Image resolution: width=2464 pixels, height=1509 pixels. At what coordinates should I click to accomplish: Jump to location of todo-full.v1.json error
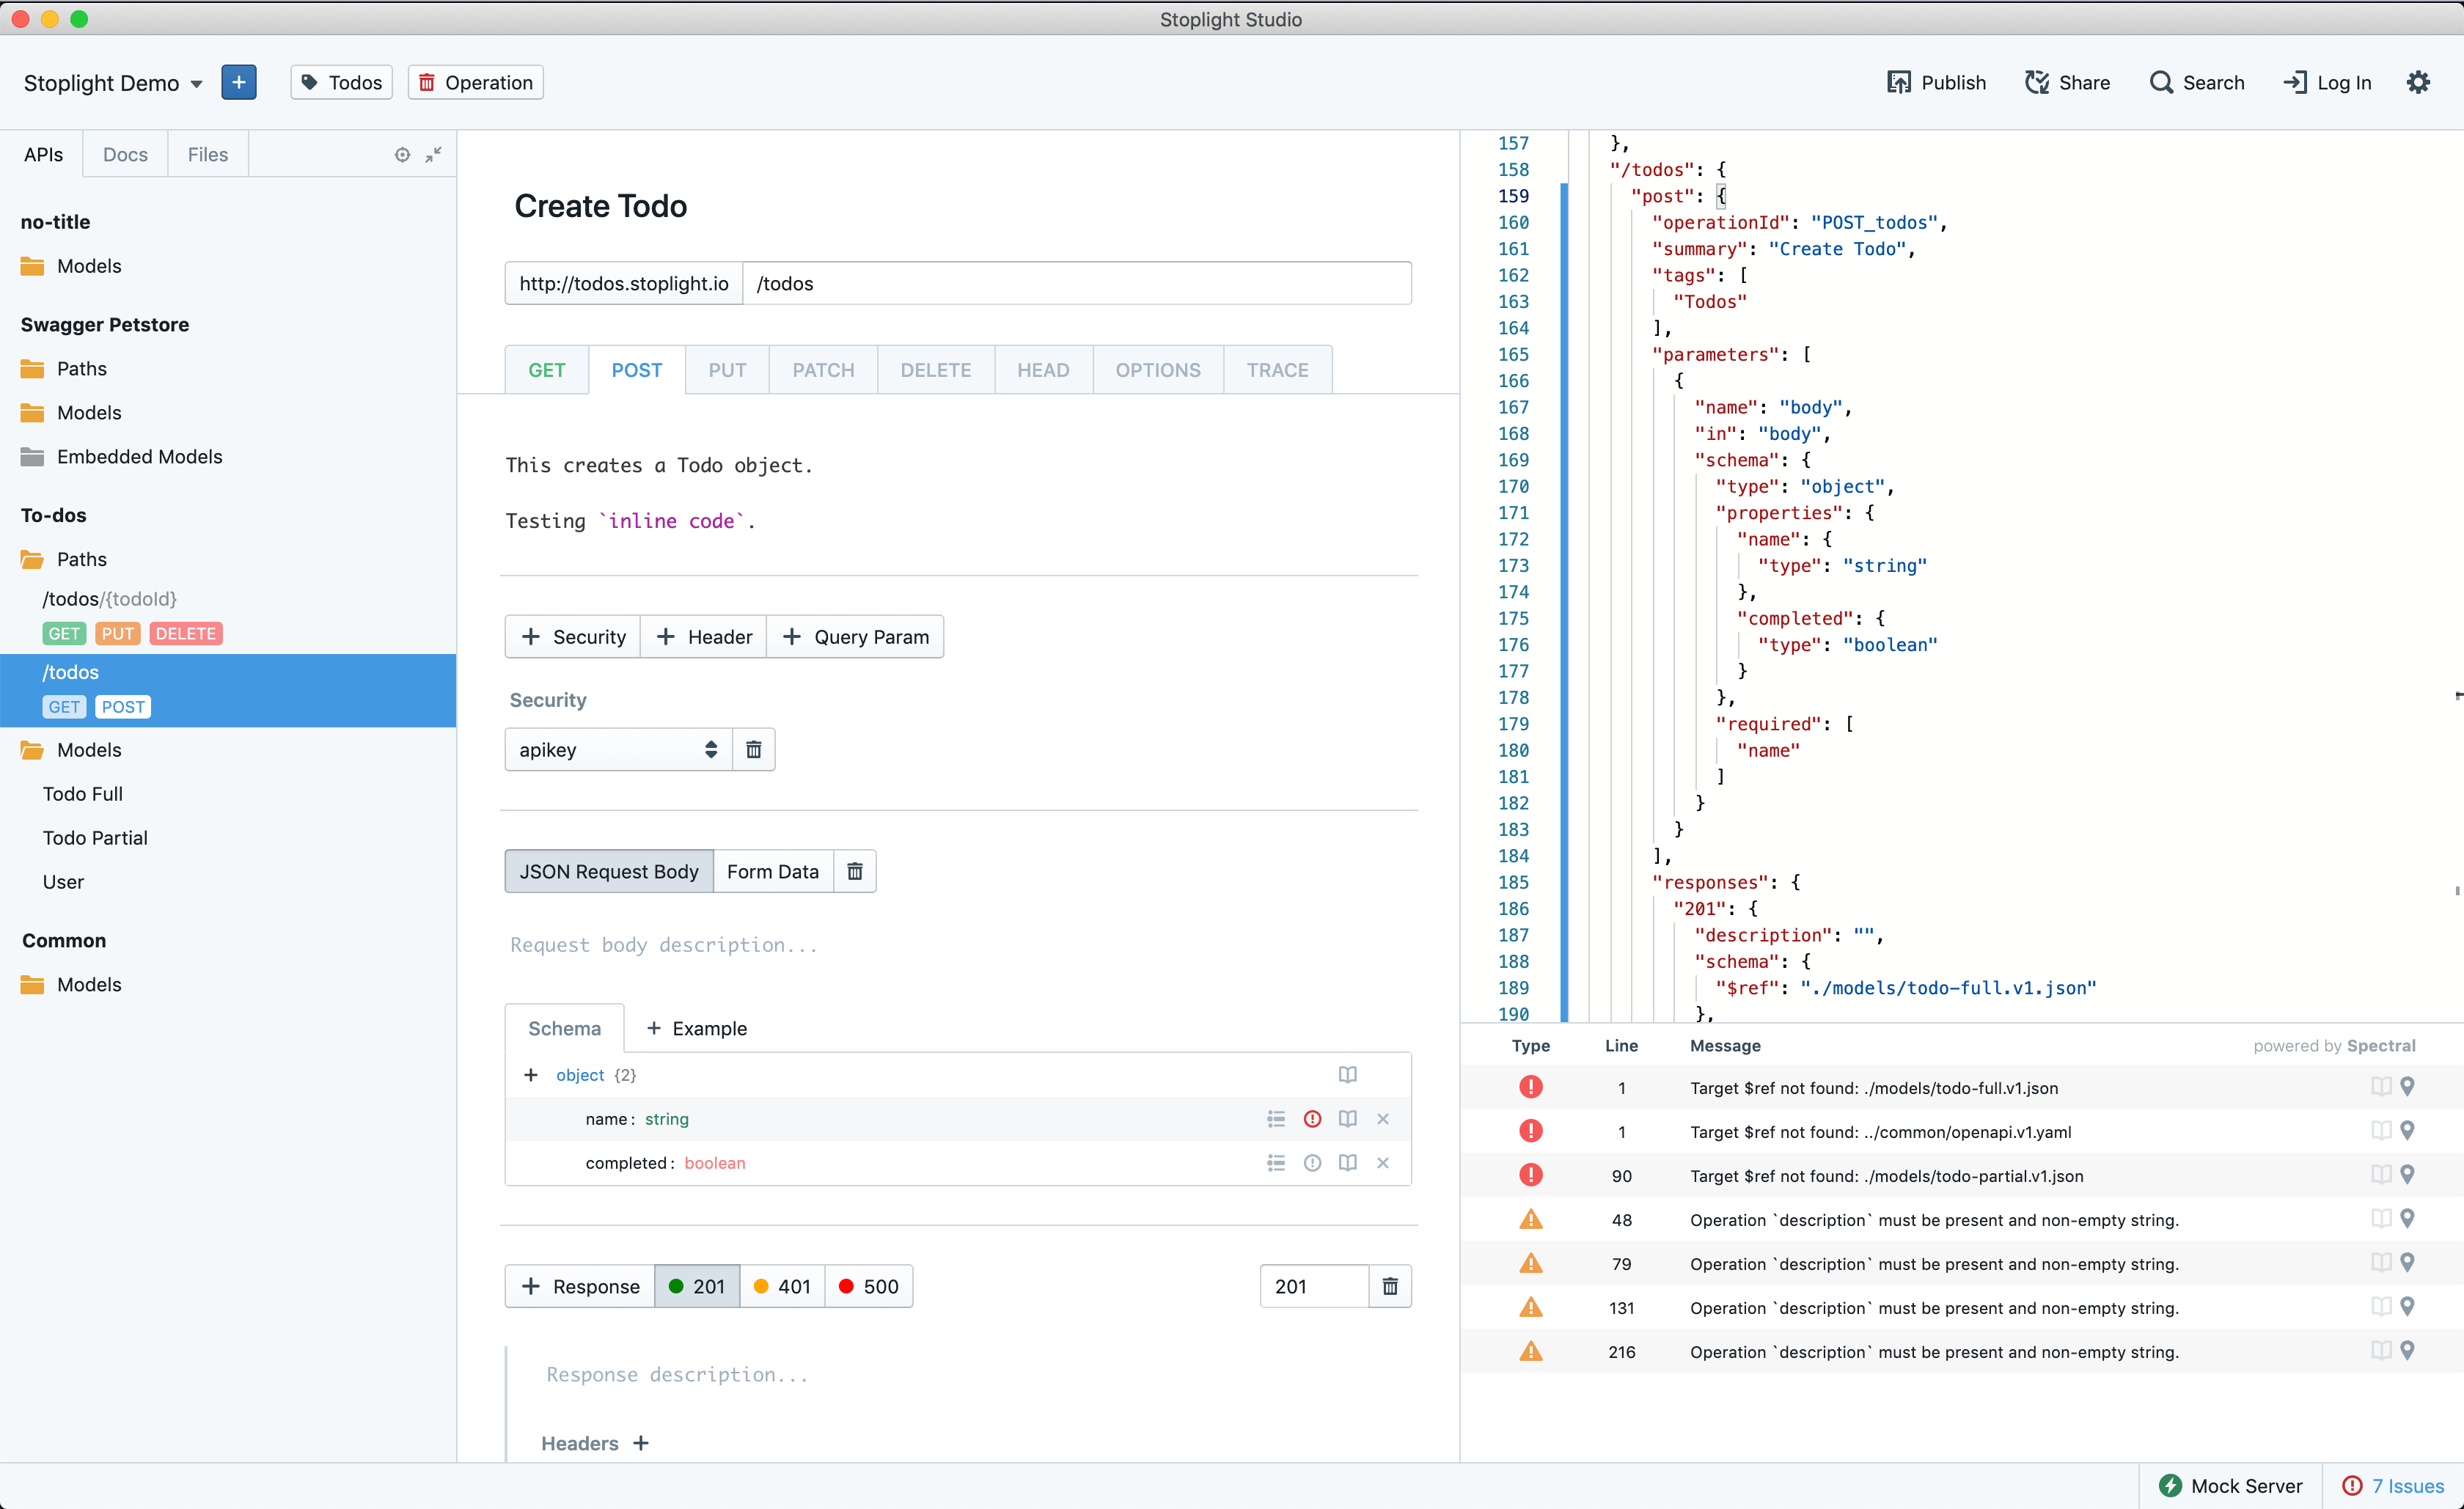[x=2407, y=1087]
